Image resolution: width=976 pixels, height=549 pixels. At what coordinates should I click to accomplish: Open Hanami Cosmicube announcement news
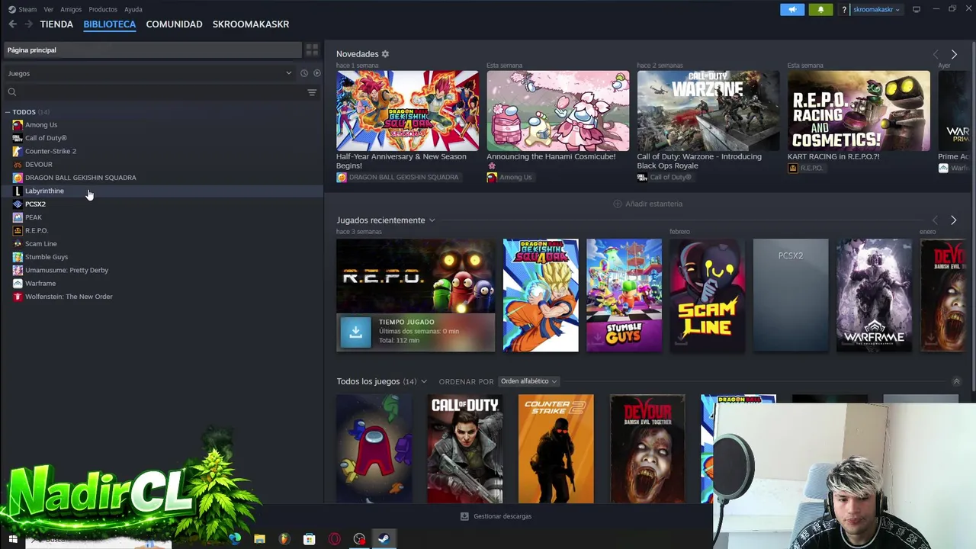558,111
